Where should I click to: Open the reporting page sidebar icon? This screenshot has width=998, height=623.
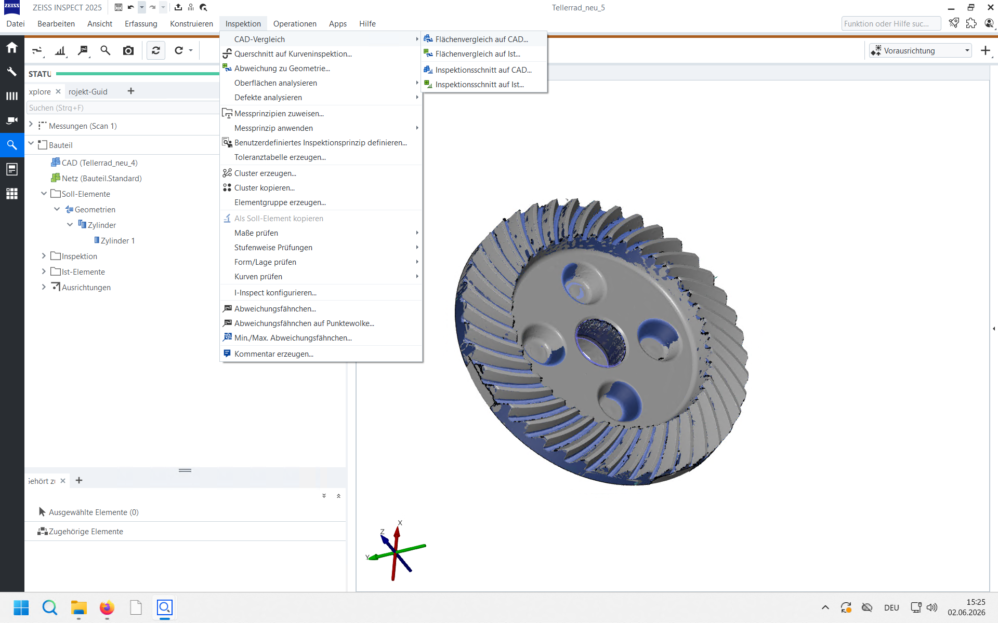pos(12,169)
